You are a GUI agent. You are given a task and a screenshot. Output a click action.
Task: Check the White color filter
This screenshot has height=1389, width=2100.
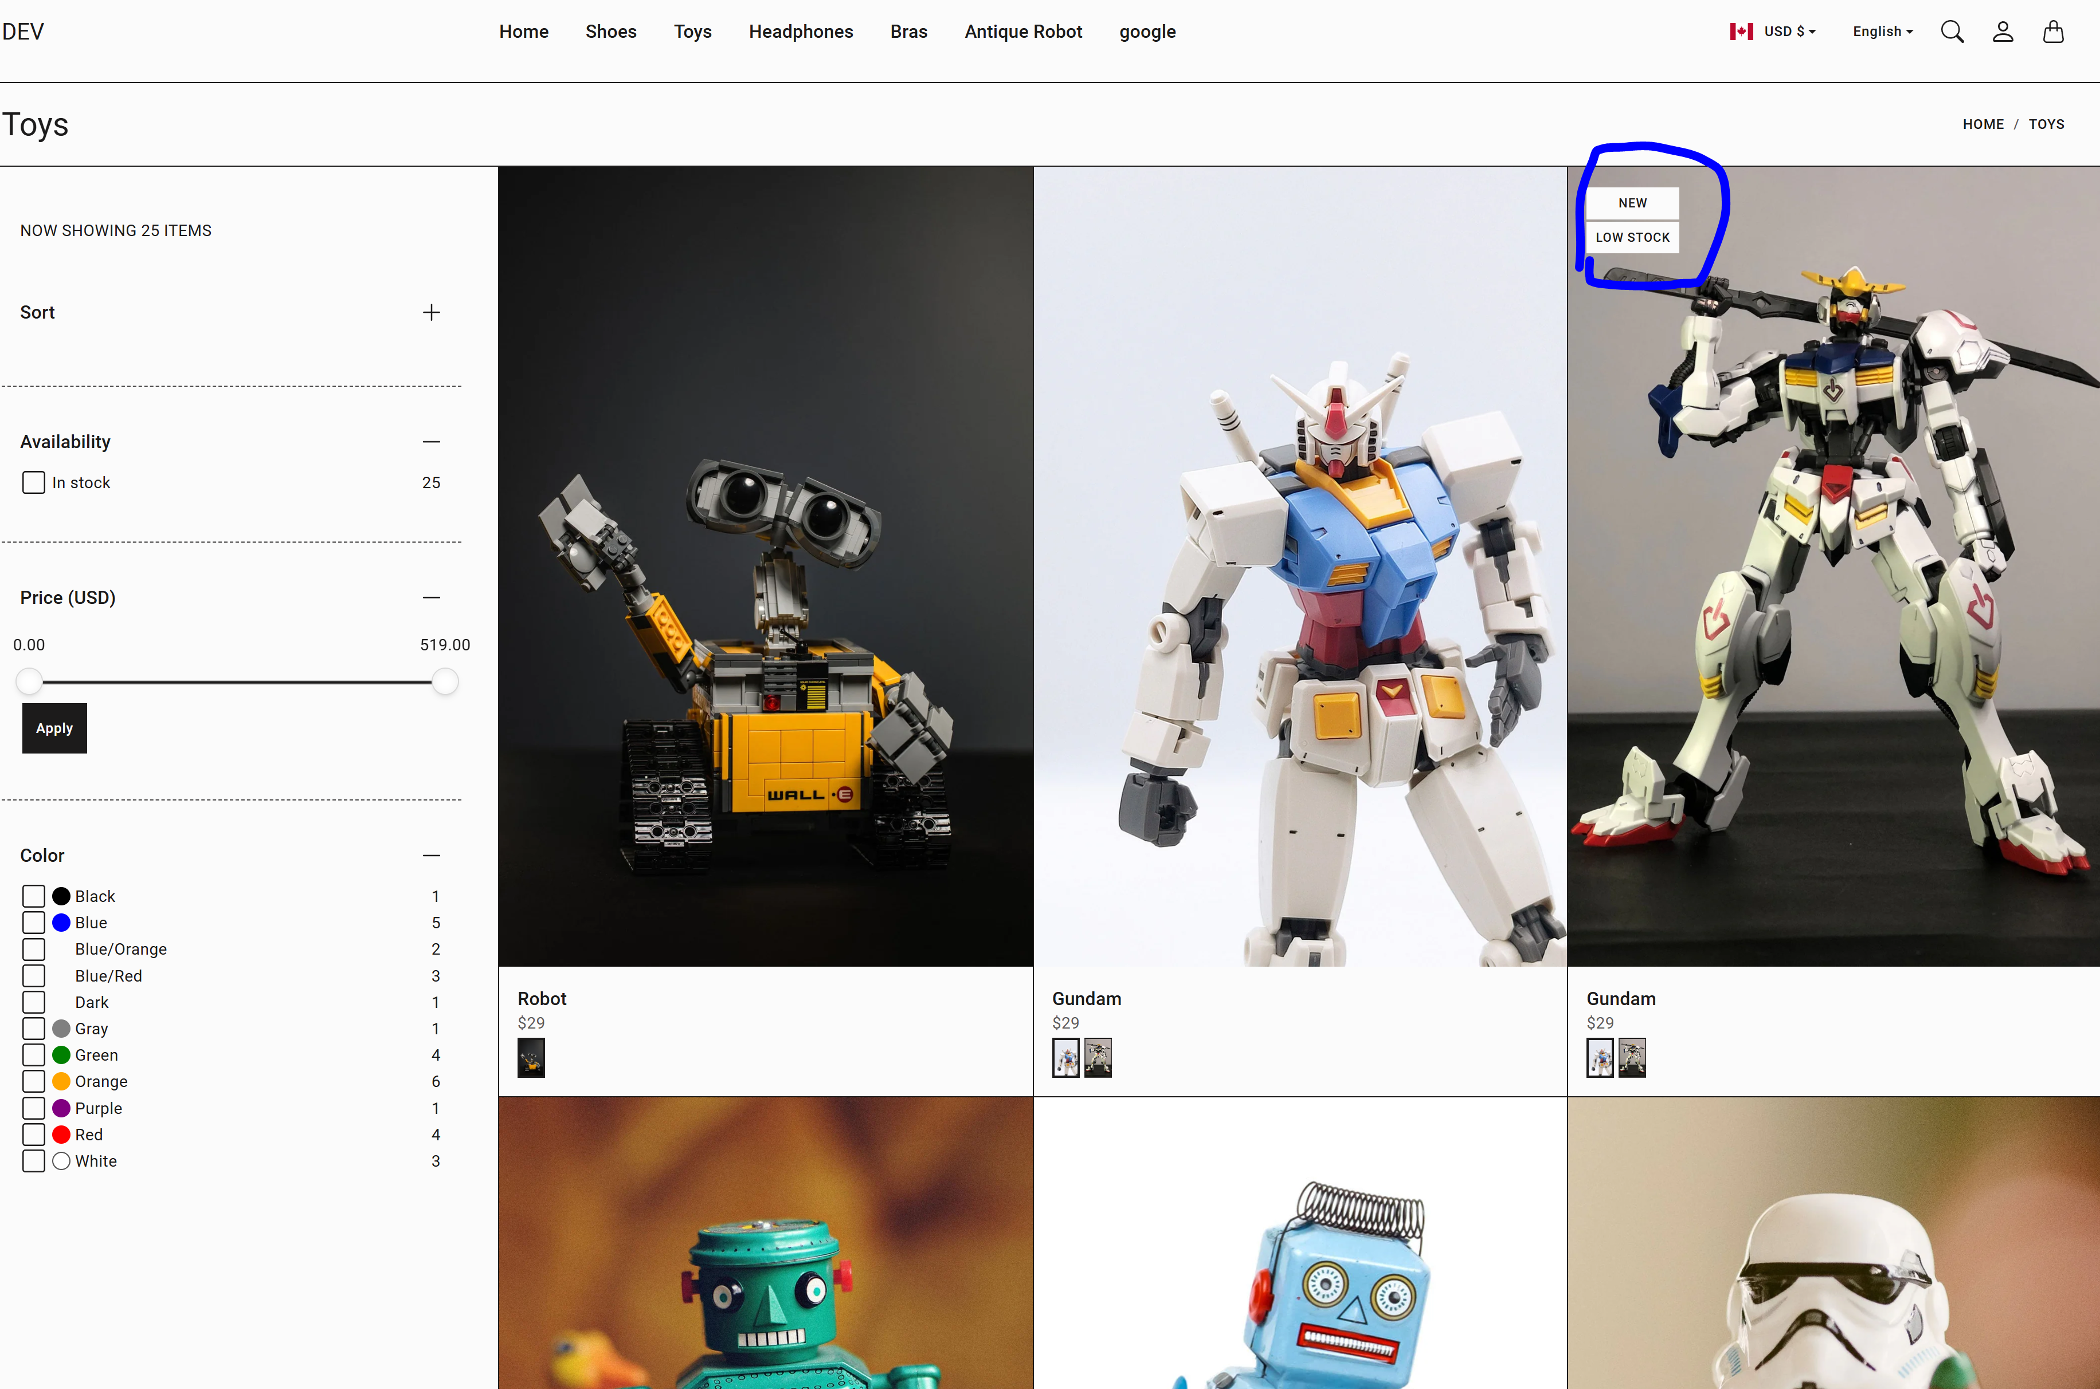pyautogui.click(x=34, y=1162)
